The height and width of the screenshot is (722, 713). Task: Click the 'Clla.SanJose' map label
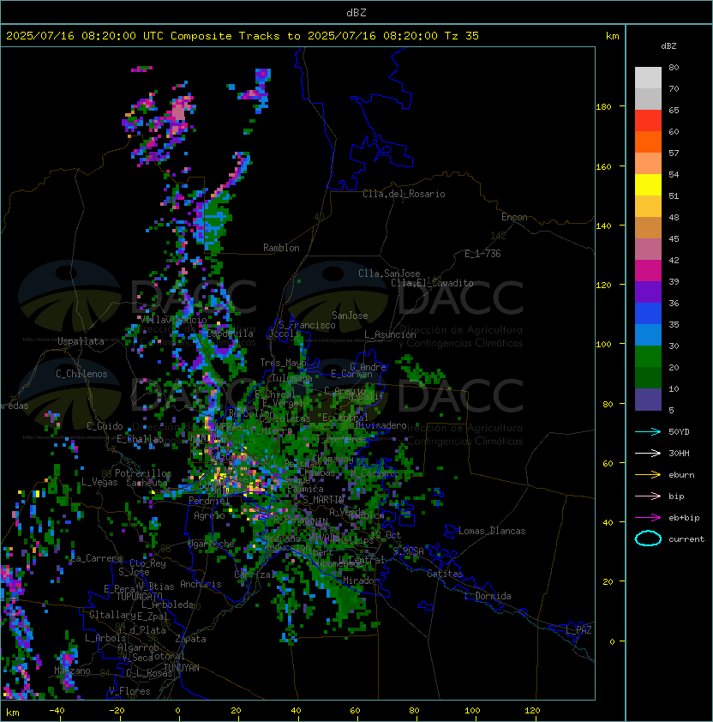[x=389, y=274]
